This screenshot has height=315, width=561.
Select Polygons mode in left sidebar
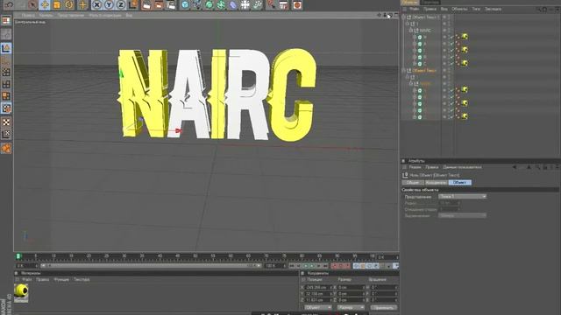coord(6,96)
